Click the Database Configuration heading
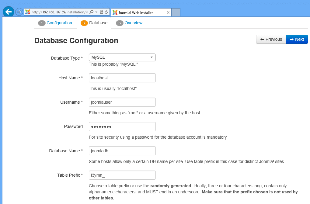Viewport: 310px width, 204px height. pyautogui.click(x=76, y=40)
